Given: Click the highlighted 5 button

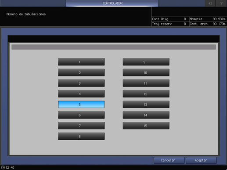Looking at the screenshot, I should point(81,105).
